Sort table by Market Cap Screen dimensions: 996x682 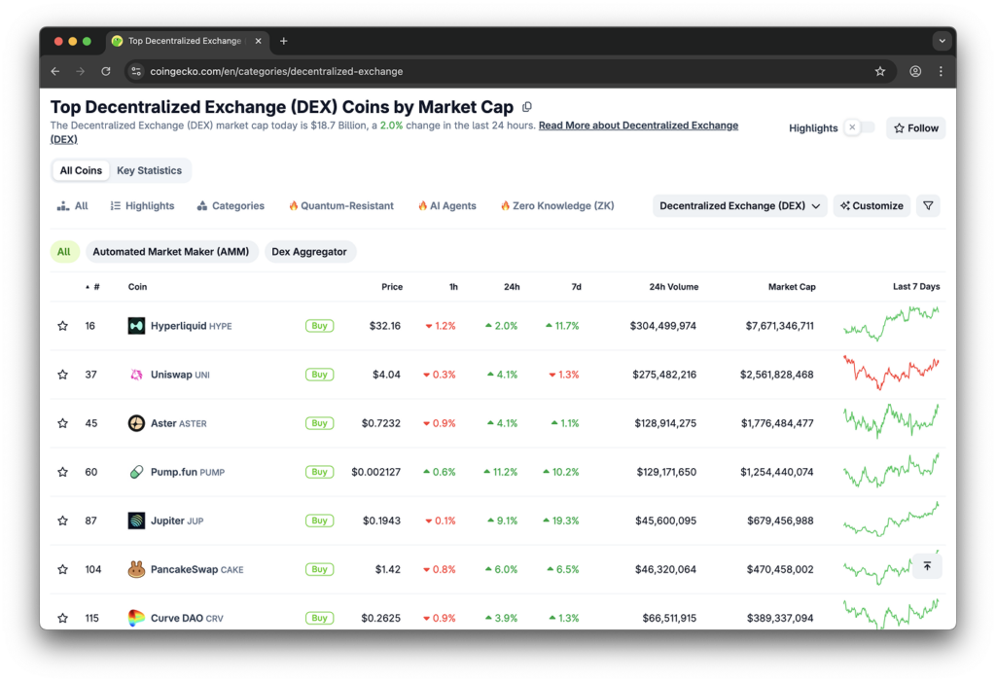792,287
